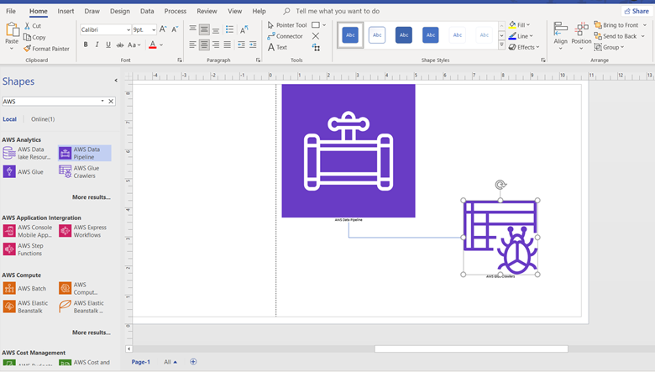Switch to the View ribbon tab
Screen dimensions: 655x372
click(x=234, y=11)
